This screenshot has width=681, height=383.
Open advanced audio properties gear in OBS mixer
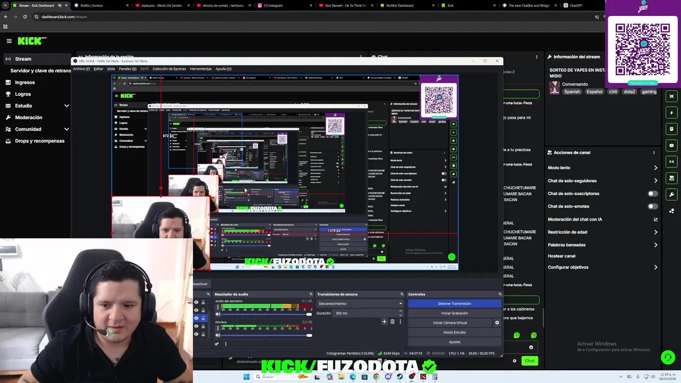pyautogui.click(x=217, y=344)
